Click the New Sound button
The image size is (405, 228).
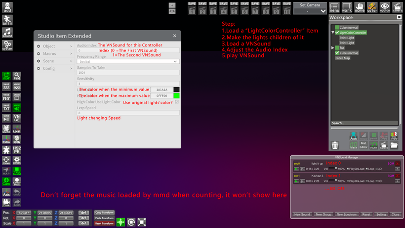click(302, 214)
